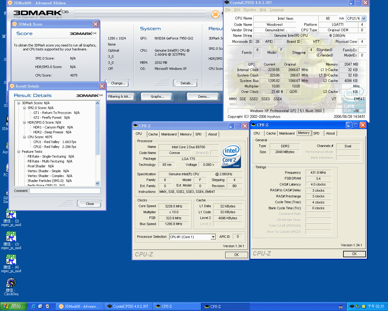Open Windows Media Player quick launch icon

[48, 306]
